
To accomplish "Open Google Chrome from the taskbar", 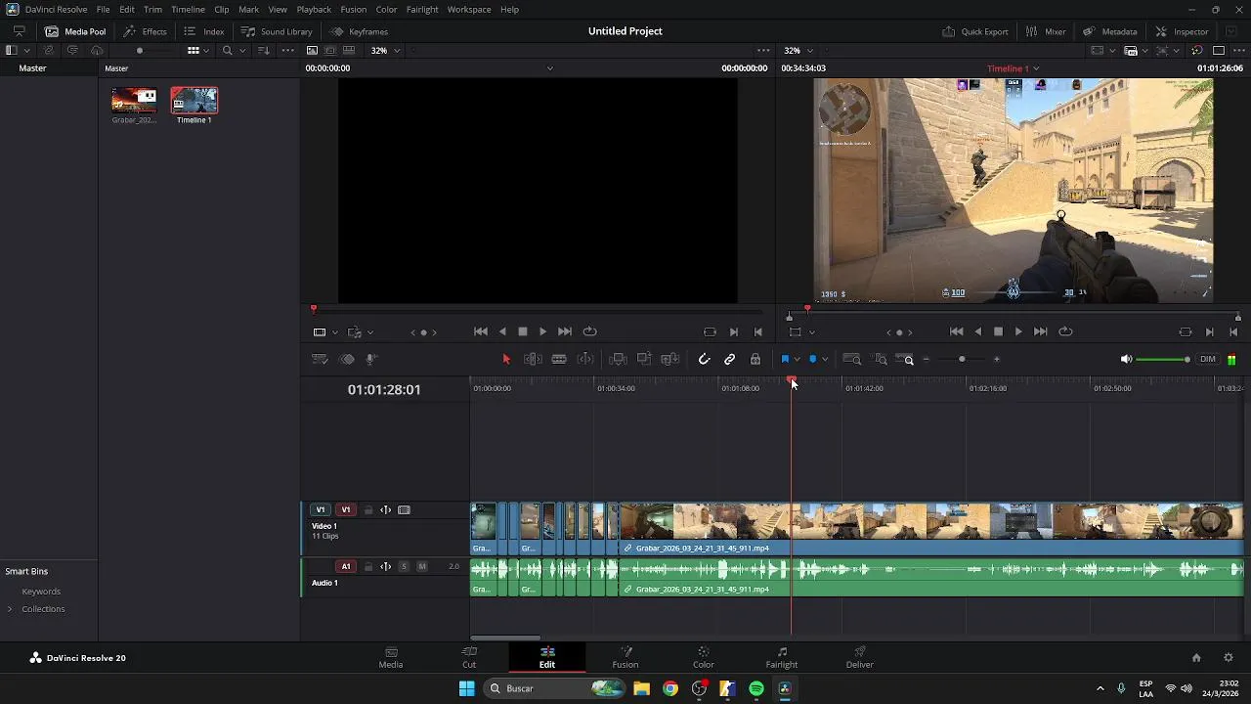I will point(670,688).
